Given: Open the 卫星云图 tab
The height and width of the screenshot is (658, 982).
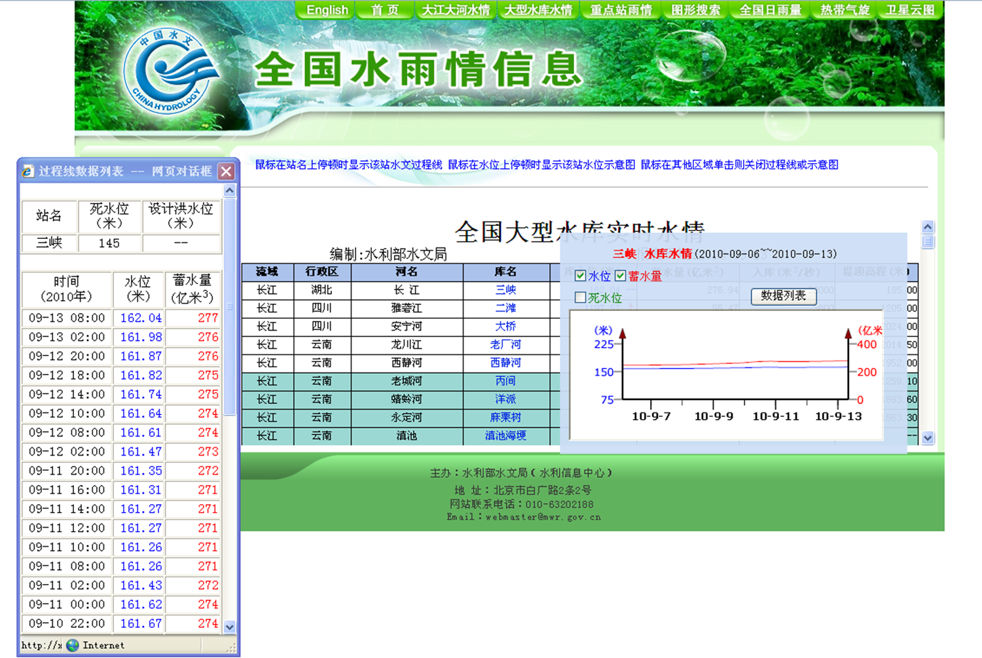Looking at the screenshot, I should 909,10.
